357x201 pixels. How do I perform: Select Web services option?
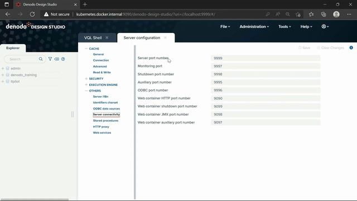click(x=102, y=133)
